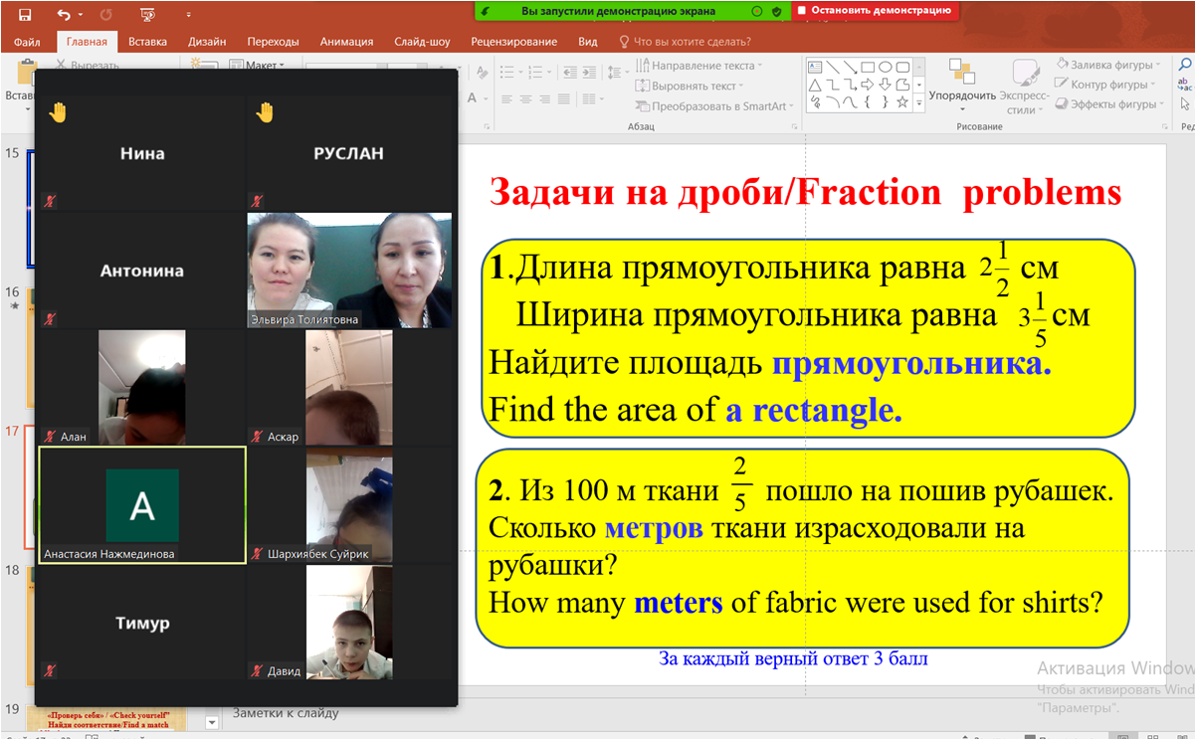Switch to the Вставка ribbon tab

click(x=147, y=42)
